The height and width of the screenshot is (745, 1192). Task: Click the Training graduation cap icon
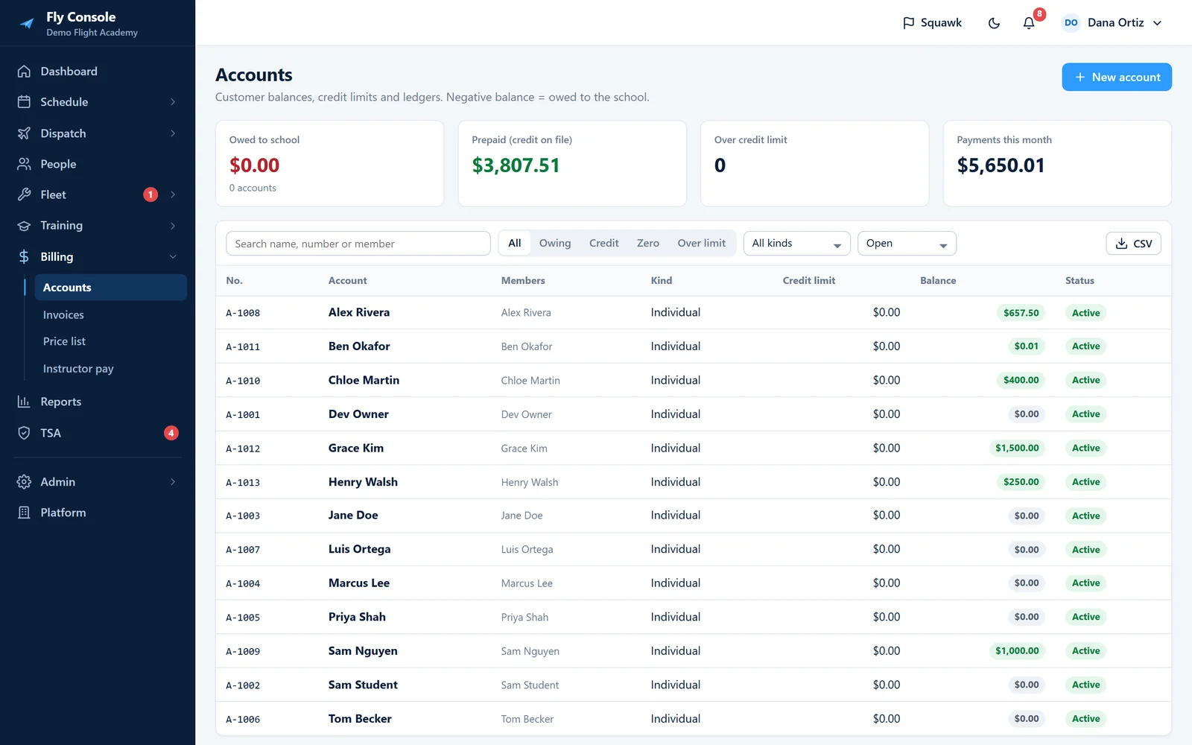tap(24, 226)
